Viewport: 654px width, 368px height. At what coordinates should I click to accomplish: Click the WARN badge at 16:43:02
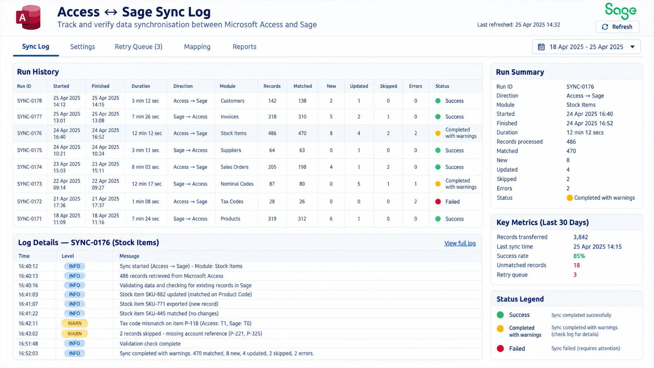[74, 334]
